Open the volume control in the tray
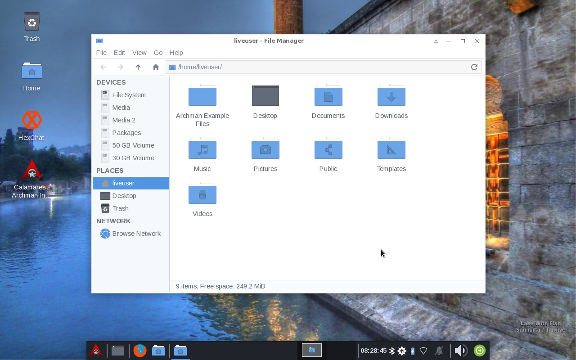The width and height of the screenshot is (576, 360). click(460, 350)
